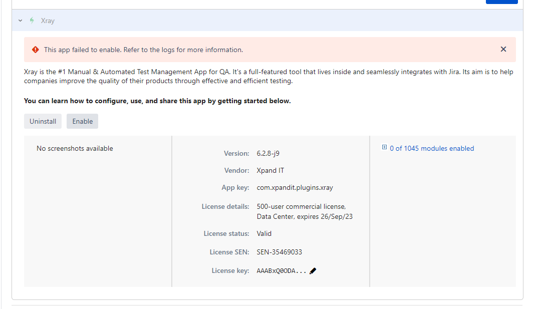Open the license key editor pencil icon

(x=313, y=270)
